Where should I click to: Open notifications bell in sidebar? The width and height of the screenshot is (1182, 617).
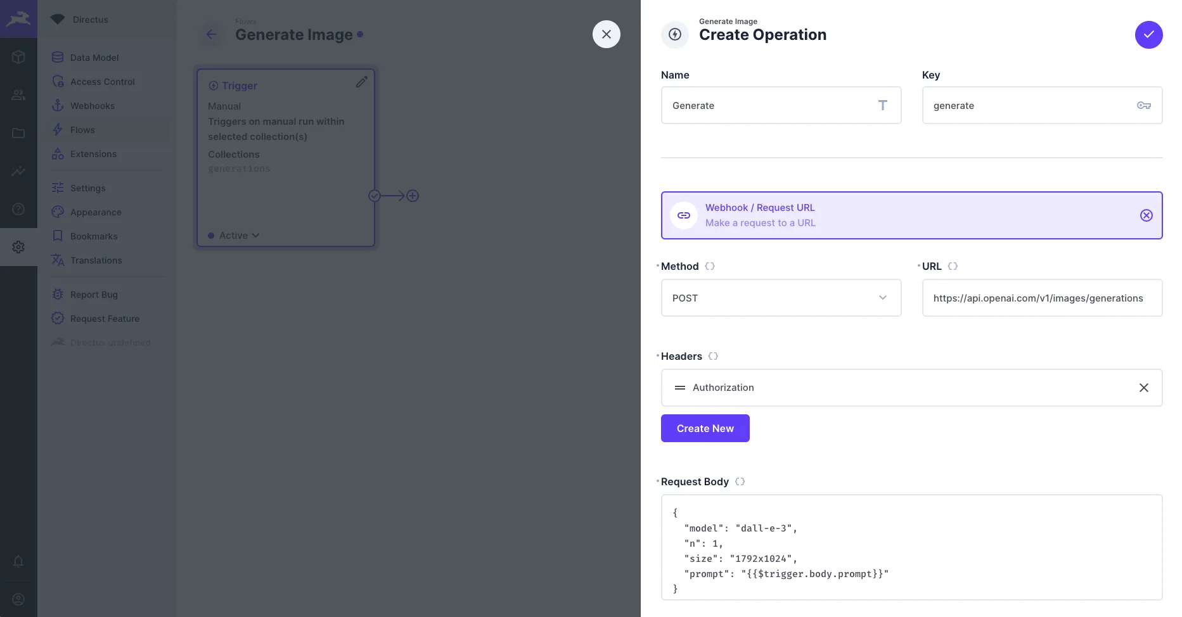18,561
